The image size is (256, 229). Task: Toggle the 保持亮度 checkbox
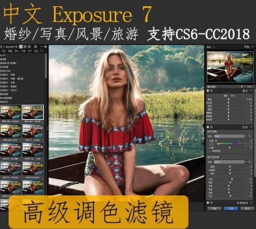point(210,151)
